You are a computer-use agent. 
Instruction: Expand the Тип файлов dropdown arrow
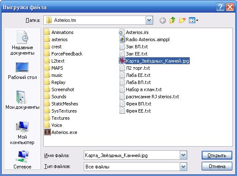coord(184,166)
